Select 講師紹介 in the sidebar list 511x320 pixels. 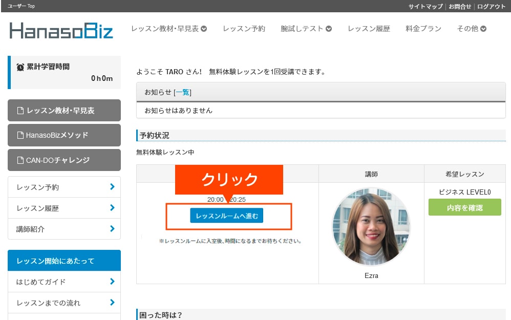pyautogui.click(x=64, y=229)
